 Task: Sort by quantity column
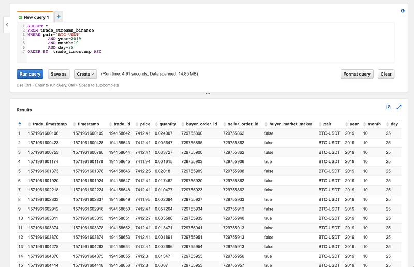tap(166, 124)
